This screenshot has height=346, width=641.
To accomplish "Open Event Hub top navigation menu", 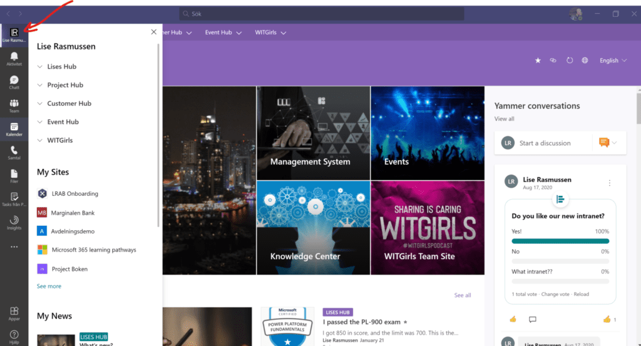I will pos(223,33).
